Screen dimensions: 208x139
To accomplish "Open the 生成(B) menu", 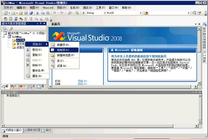I will click(x=75, y=8).
